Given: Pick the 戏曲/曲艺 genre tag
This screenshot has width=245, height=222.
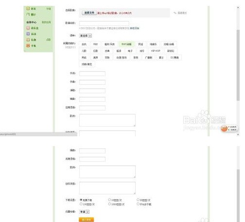Looking at the screenshot, I should pos(87,64).
